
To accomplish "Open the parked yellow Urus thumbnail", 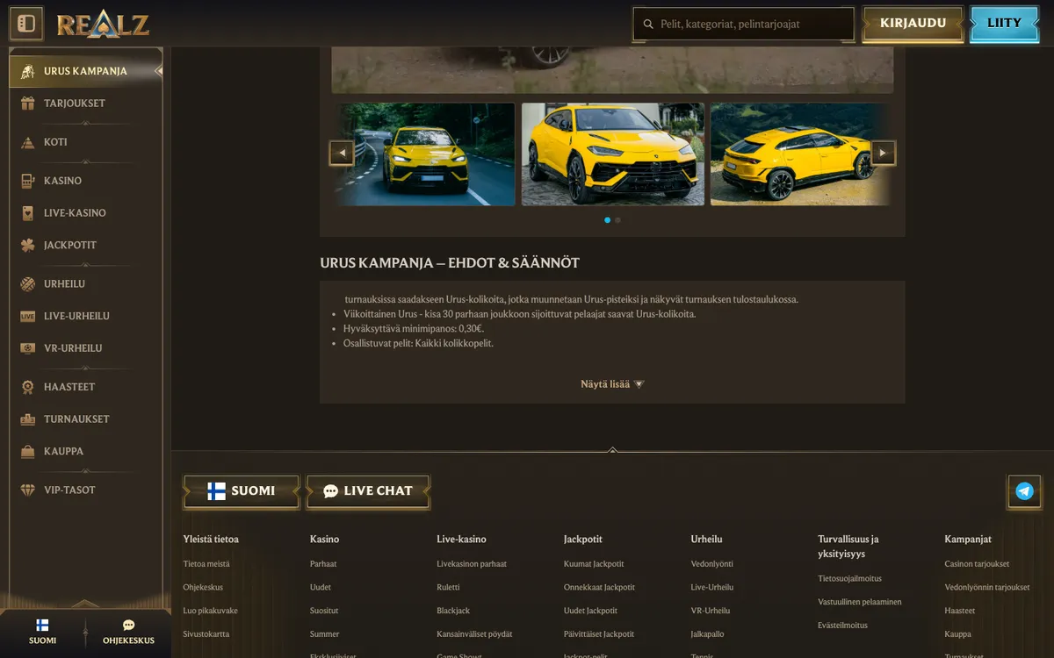I will [x=613, y=154].
